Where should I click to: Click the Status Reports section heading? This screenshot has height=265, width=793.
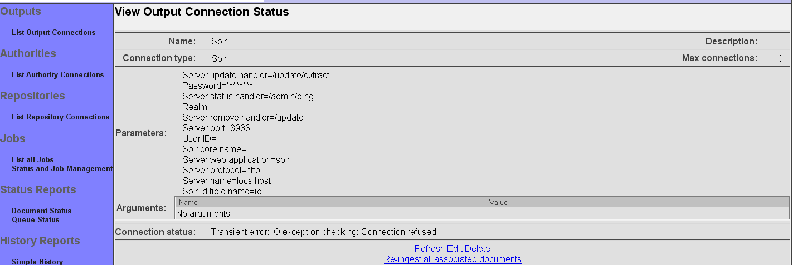(x=38, y=190)
